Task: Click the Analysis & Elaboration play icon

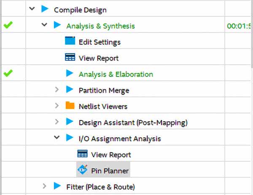Action: [70, 74]
